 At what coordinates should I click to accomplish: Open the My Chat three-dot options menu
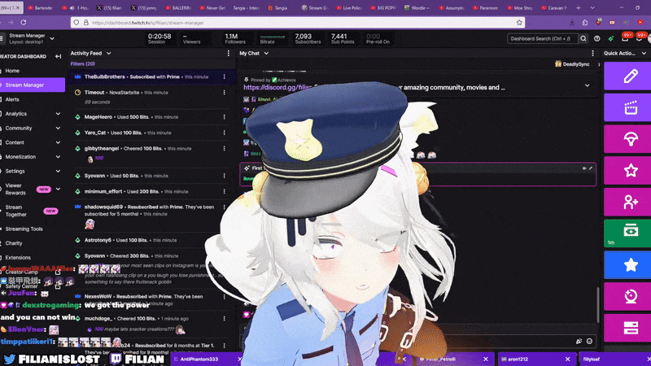coord(593,53)
